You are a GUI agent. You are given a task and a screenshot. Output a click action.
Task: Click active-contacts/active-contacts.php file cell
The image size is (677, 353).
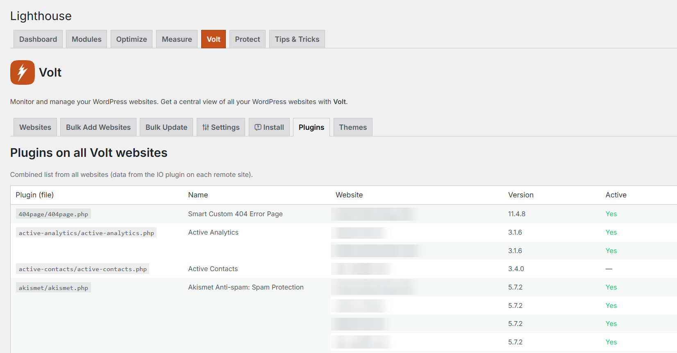pos(82,269)
